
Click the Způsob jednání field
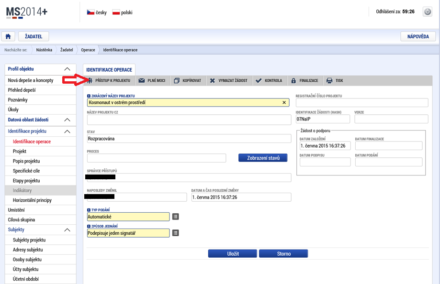tap(128, 233)
